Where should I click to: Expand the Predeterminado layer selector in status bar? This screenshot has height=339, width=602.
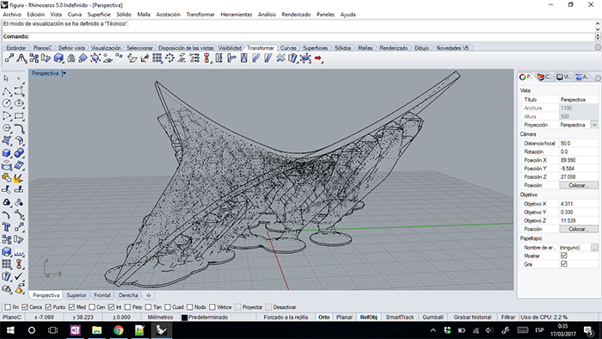(205, 317)
